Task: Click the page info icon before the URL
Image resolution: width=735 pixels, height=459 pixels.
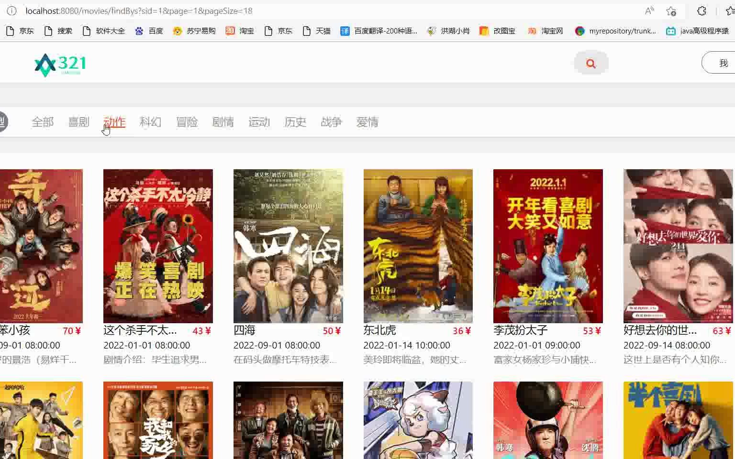Action: 11,11
